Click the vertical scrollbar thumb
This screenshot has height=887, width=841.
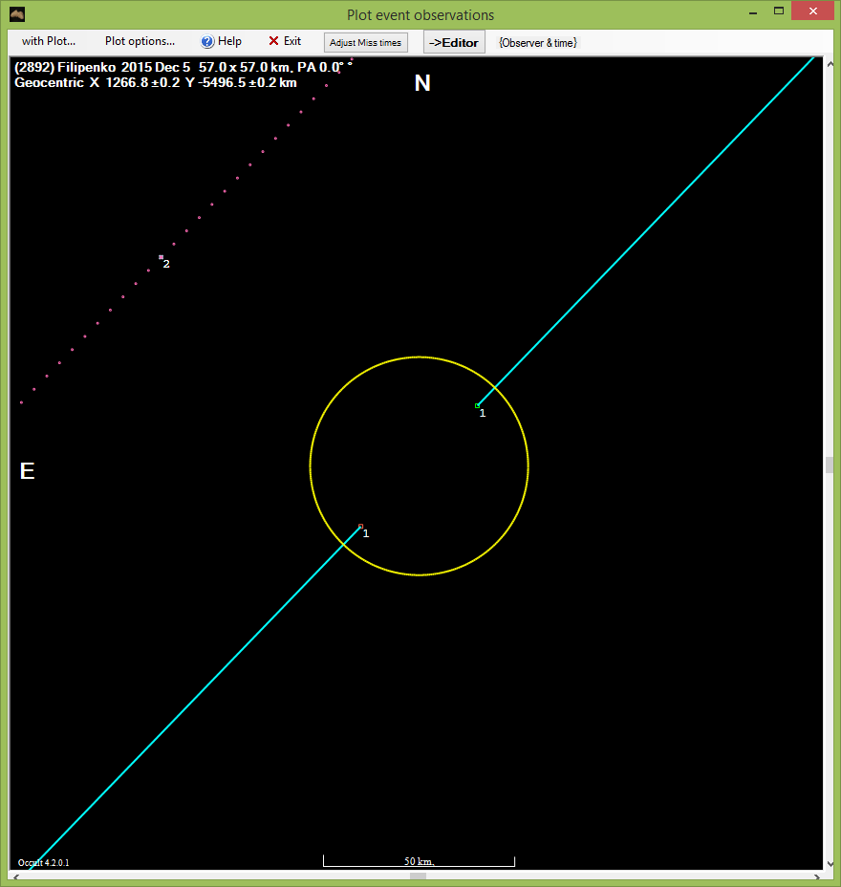[830, 465]
